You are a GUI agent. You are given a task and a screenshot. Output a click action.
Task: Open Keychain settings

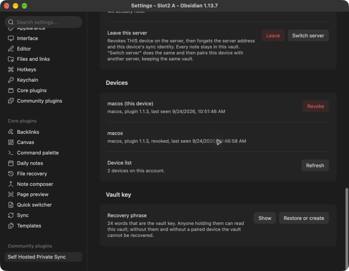pyautogui.click(x=43, y=80)
